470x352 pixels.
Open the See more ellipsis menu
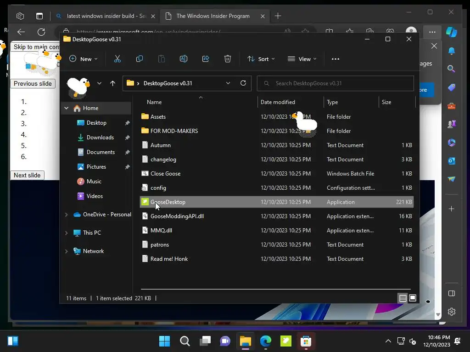(x=336, y=59)
